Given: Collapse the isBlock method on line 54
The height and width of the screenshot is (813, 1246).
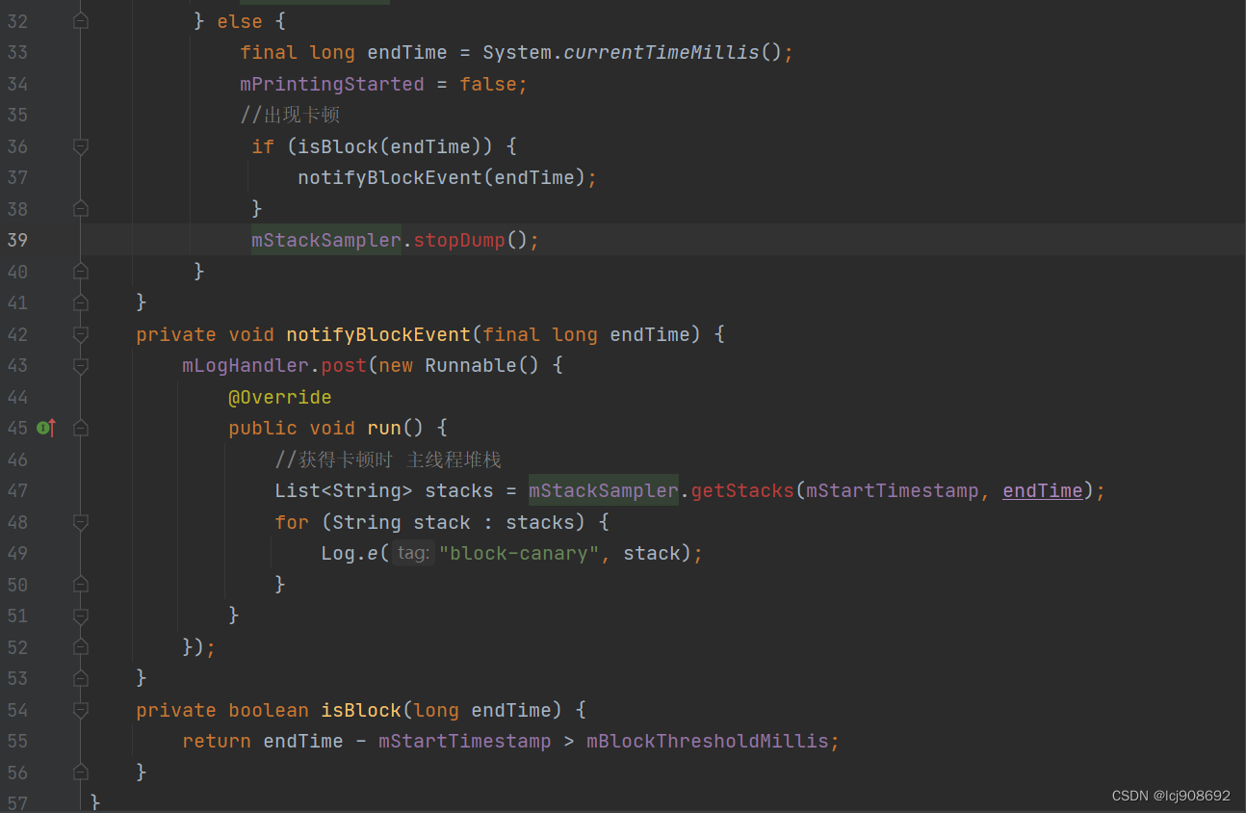Looking at the screenshot, I should pyautogui.click(x=81, y=710).
